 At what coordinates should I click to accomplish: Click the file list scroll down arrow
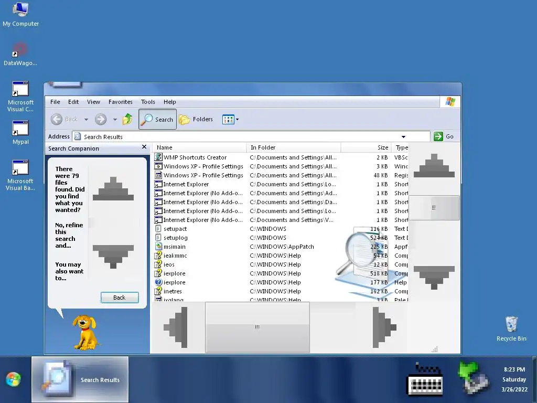[x=434, y=278]
